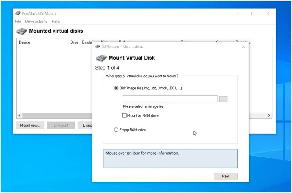Click the left scroll arrow of disk list
The height and width of the screenshot is (193, 292).
pyautogui.click(x=20, y=115)
